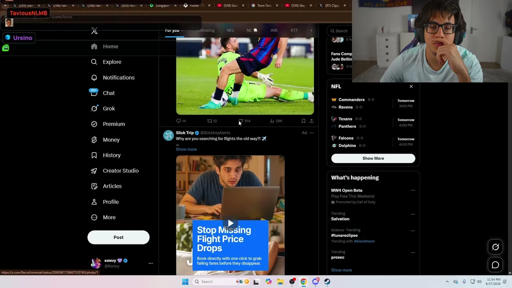
Task: Open options for #lunareclipse trend
Action: pos(413,231)
